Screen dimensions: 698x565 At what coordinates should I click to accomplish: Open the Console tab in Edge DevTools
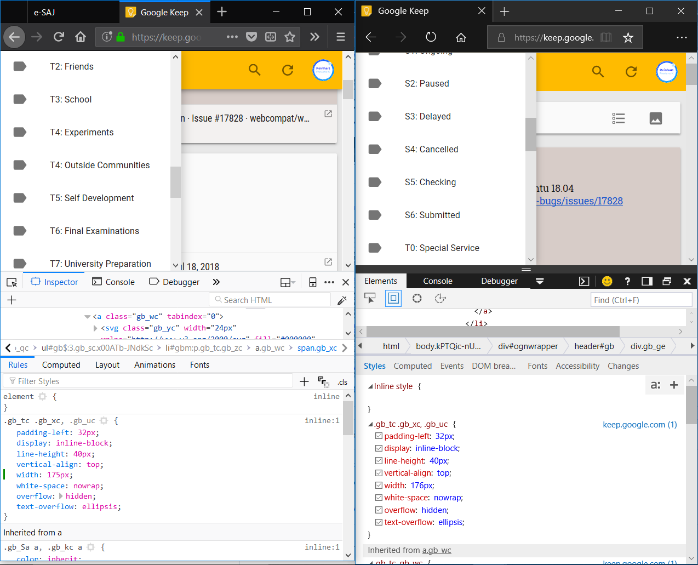click(437, 281)
